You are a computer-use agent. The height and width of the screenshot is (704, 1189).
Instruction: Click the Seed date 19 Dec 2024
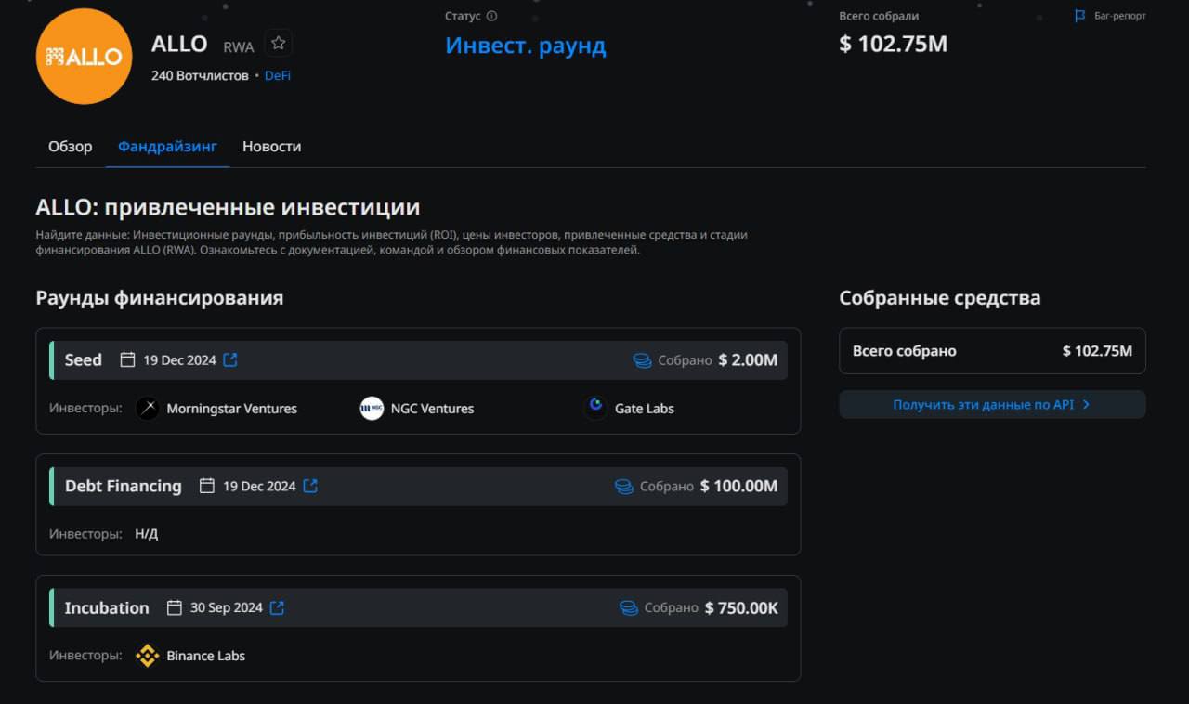tap(179, 359)
